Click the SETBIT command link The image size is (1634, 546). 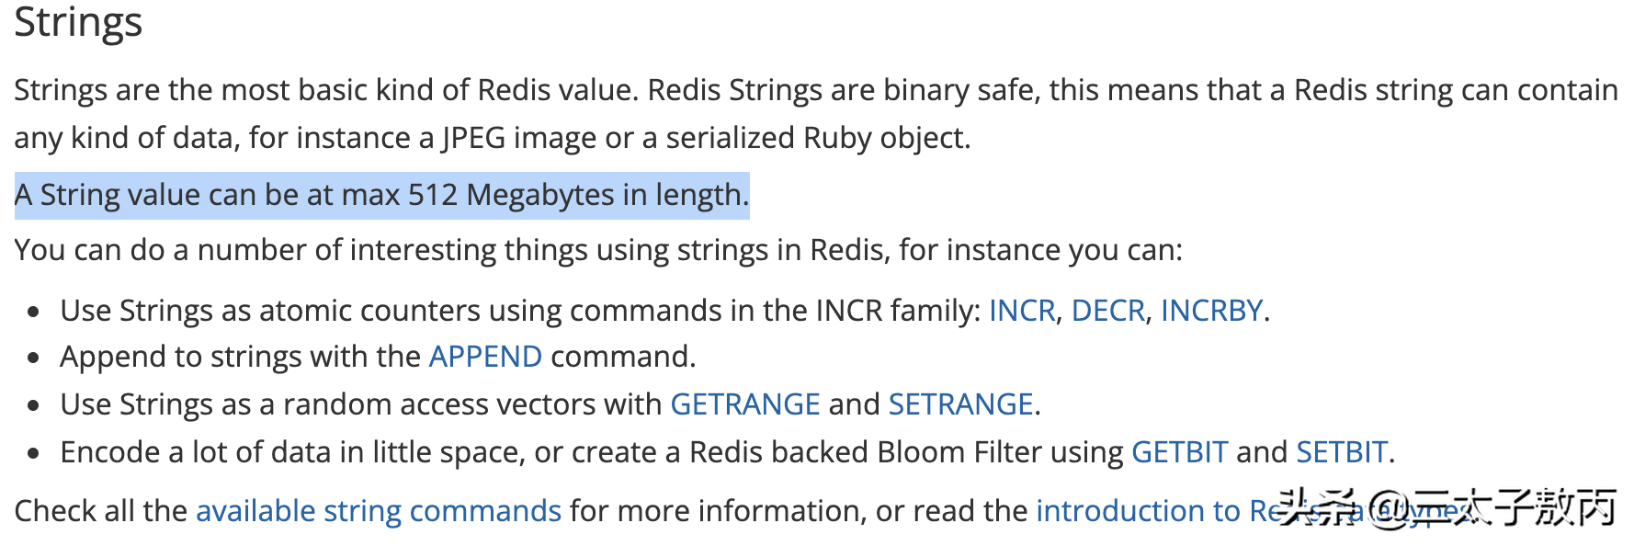(x=1342, y=452)
